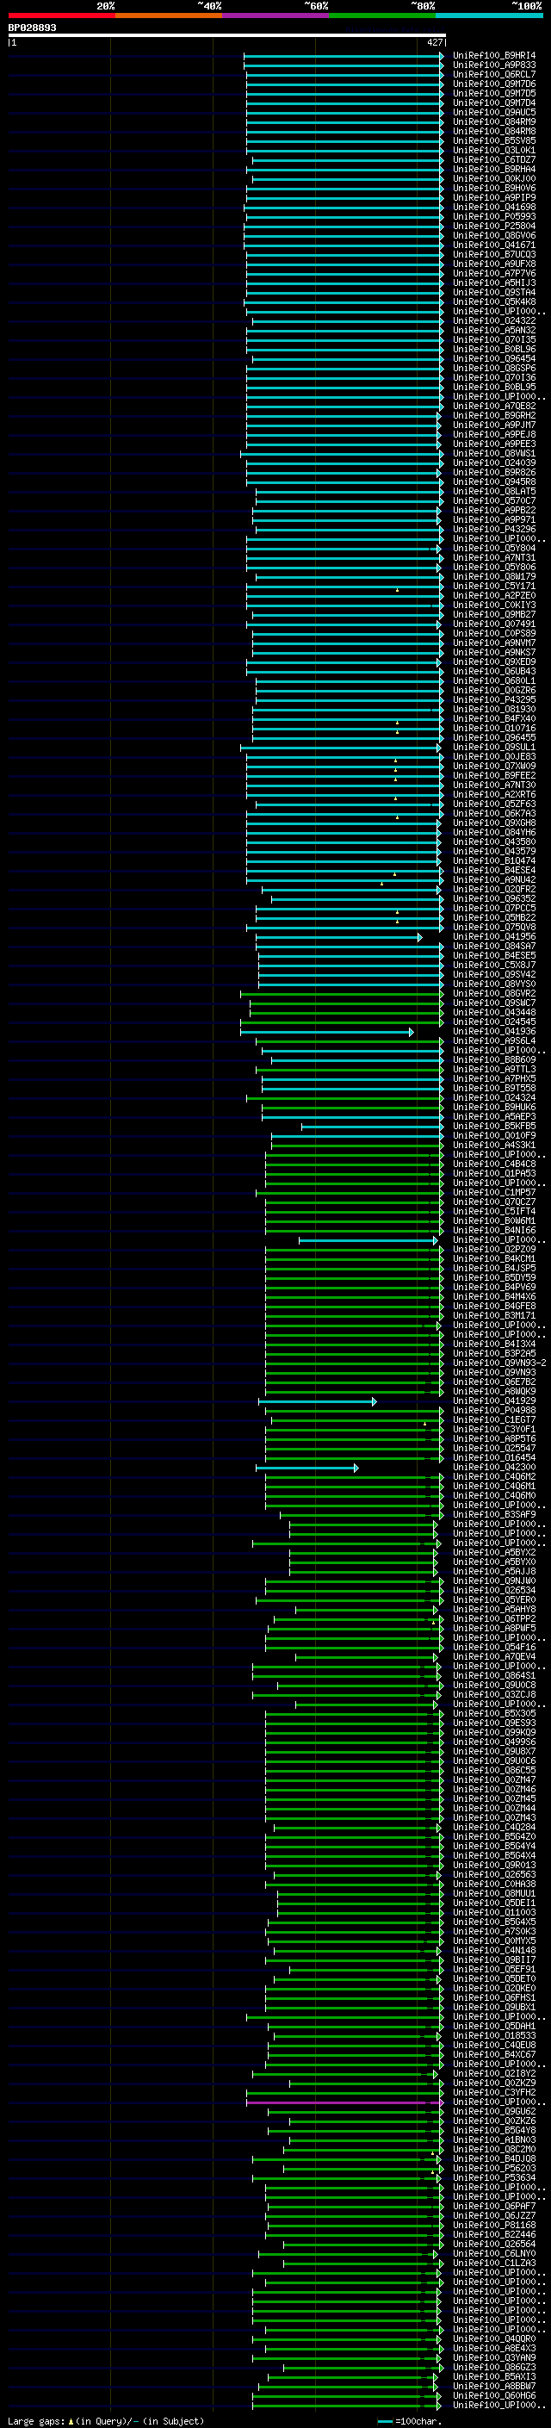551x2428 pixels.
Task: Click the short cyan bar for UniRef100_Q42300
Action: (x=307, y=1468)
